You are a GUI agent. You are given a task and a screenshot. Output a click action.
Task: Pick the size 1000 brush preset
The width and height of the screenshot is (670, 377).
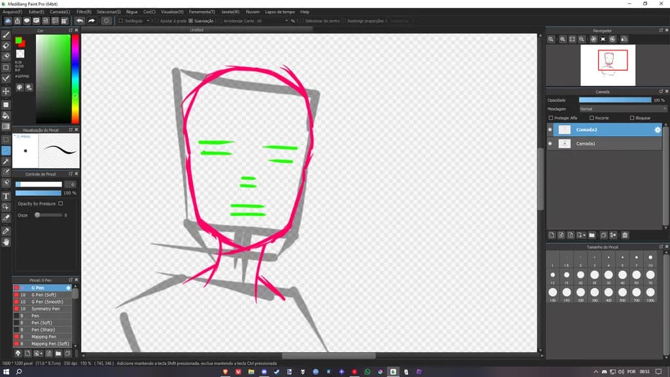(650, 294)
